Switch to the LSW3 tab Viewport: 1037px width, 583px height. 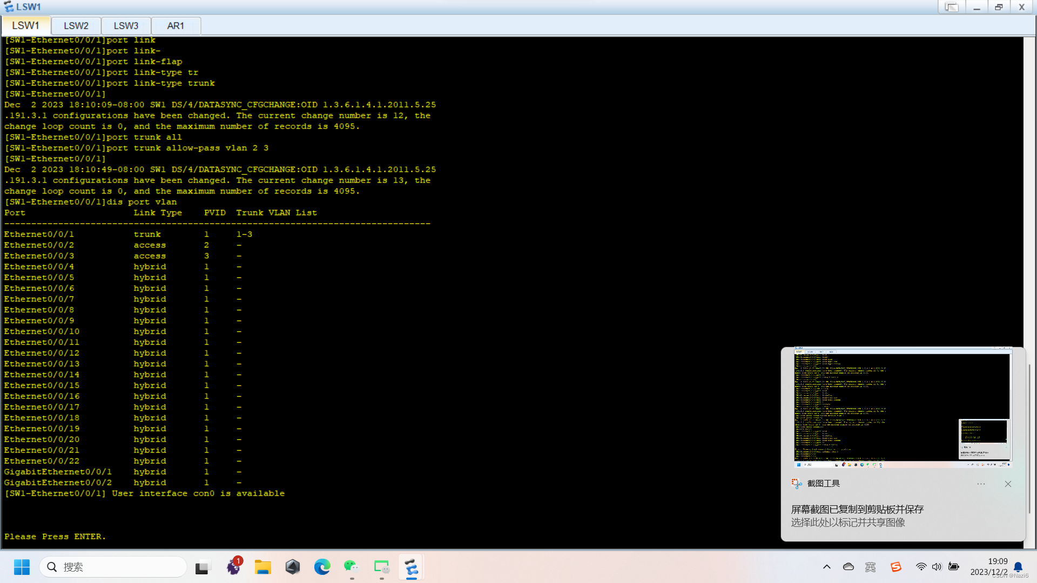[126, 25]
